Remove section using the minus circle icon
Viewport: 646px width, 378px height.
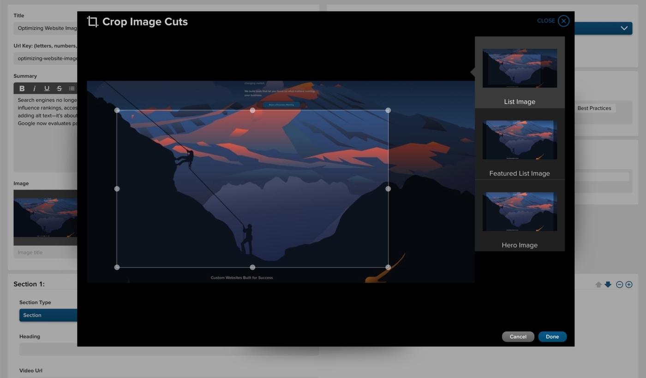pyautogui.click(x=620, y=284)
